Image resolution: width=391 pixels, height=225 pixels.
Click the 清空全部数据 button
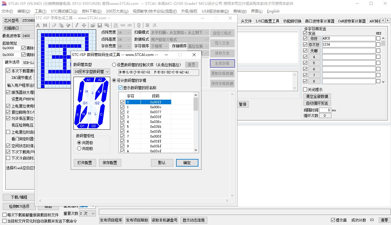[317, 96]
